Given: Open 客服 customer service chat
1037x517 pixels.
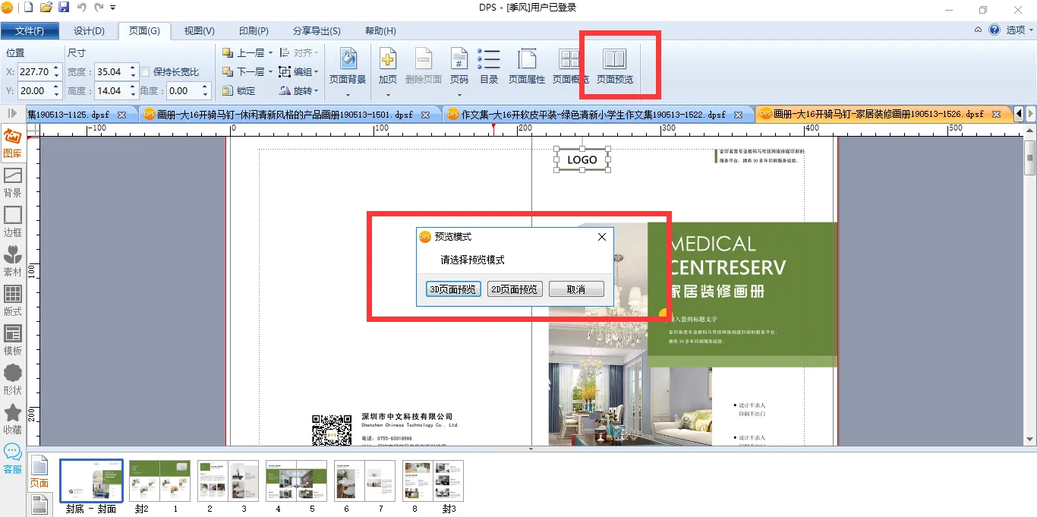Looking at the screenshot, I should [13, 459].
